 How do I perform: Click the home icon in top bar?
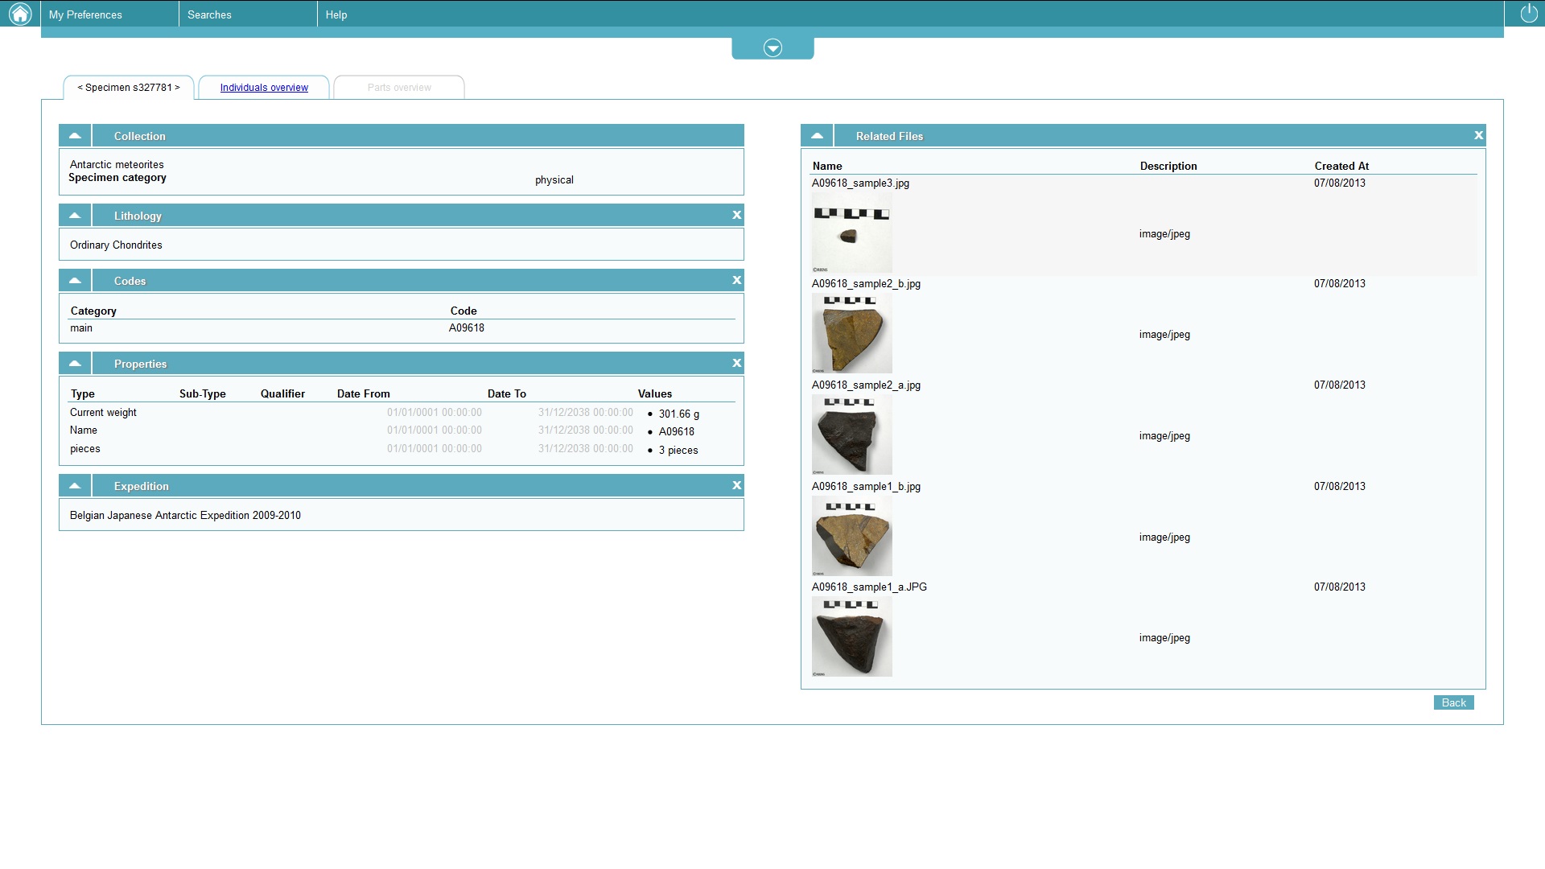click(20, 14)
